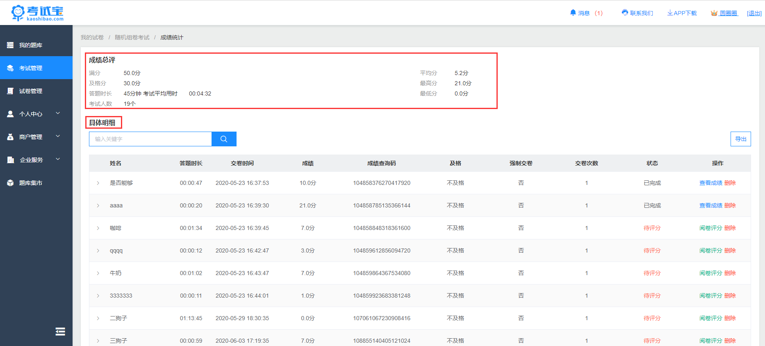
Task: Click APP下载 link text
Action: (685, 13)
